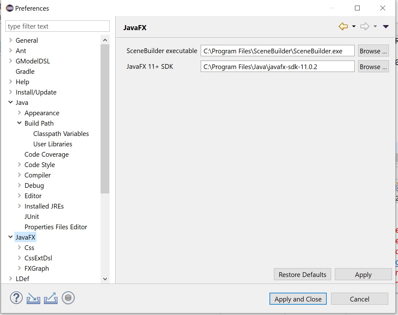The height and width of the screenshot is (315, 398).
Task: Expand the General preferences category
Action: point(11,40)
